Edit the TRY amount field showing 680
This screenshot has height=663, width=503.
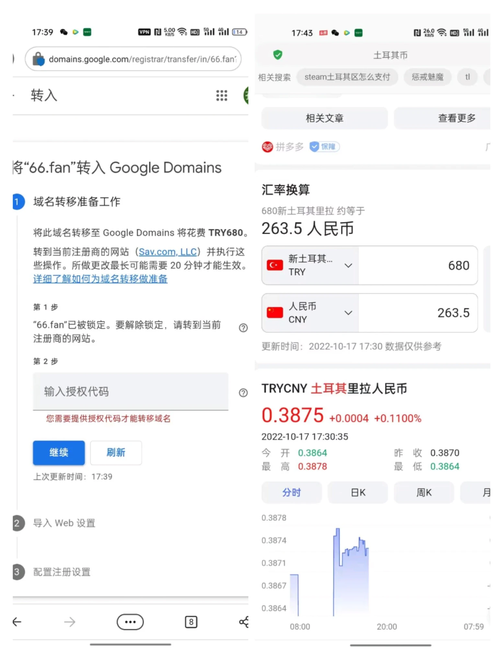point(418,265)
